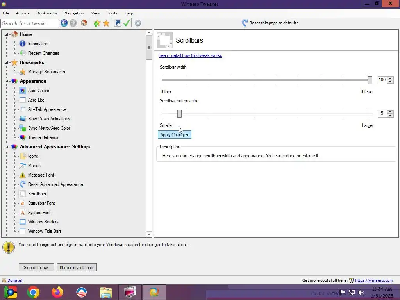Click the Recent Changes icon
400x300 pixels.
point(23,53)
